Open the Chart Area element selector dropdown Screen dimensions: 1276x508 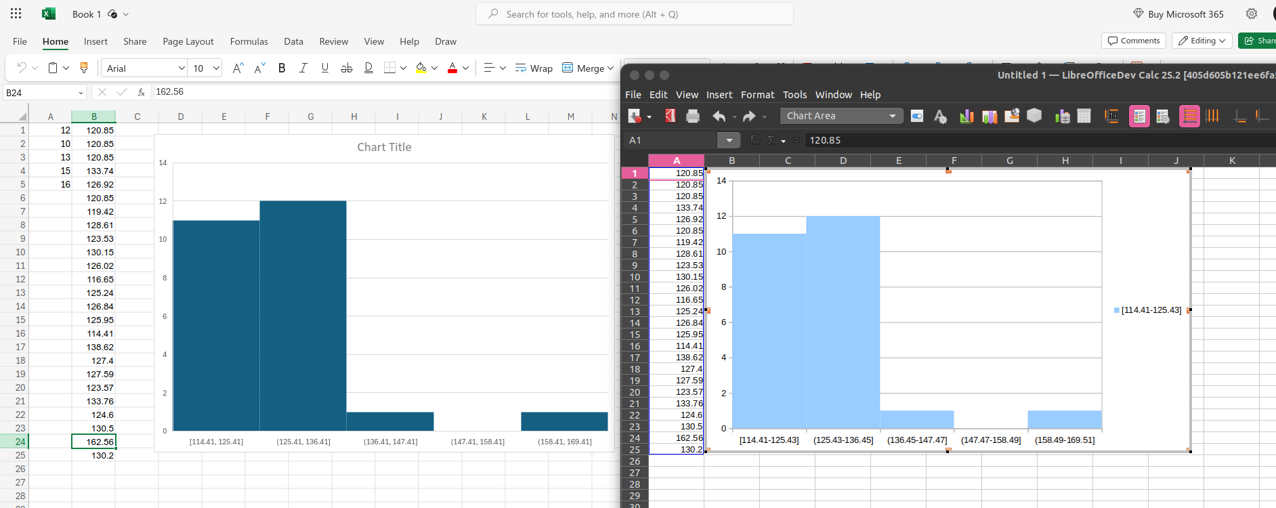842,116
